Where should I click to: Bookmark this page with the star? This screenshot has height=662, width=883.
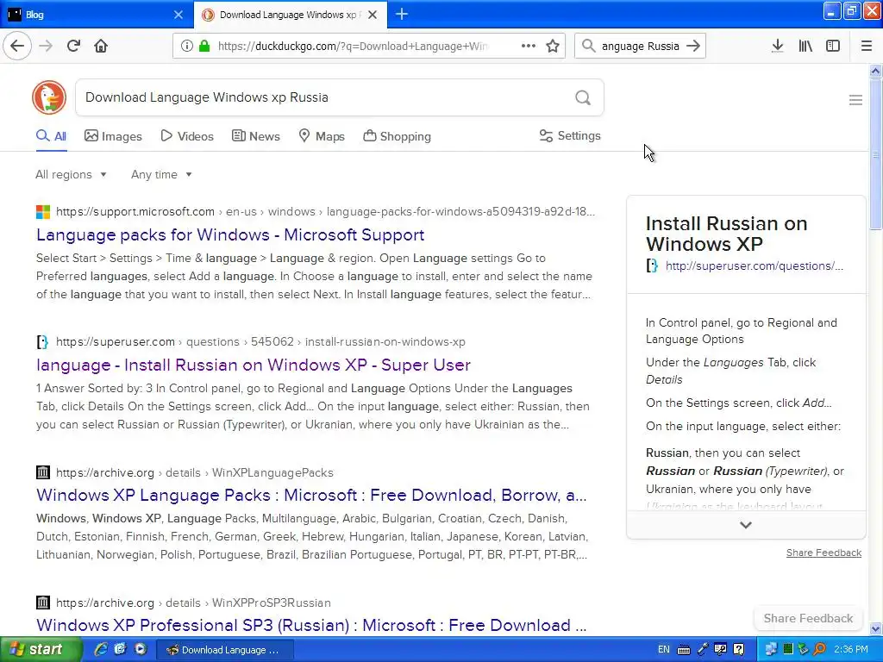[x=553, y=46]
